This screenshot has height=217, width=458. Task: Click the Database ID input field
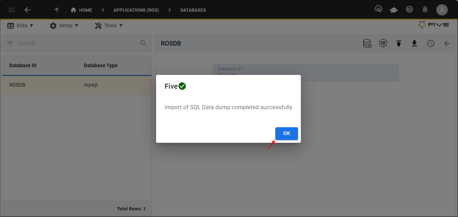pyautogui.click(x=306, y=73)
